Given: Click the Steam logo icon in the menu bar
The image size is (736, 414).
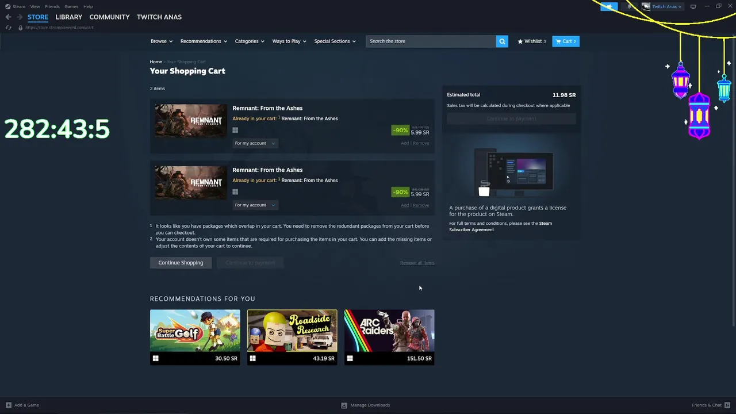Looking at the screenshot, I should tap(7, 6).
